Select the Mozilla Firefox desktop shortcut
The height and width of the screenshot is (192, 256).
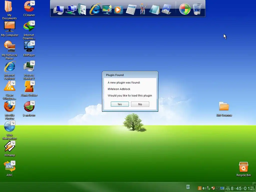click(9, 110)
